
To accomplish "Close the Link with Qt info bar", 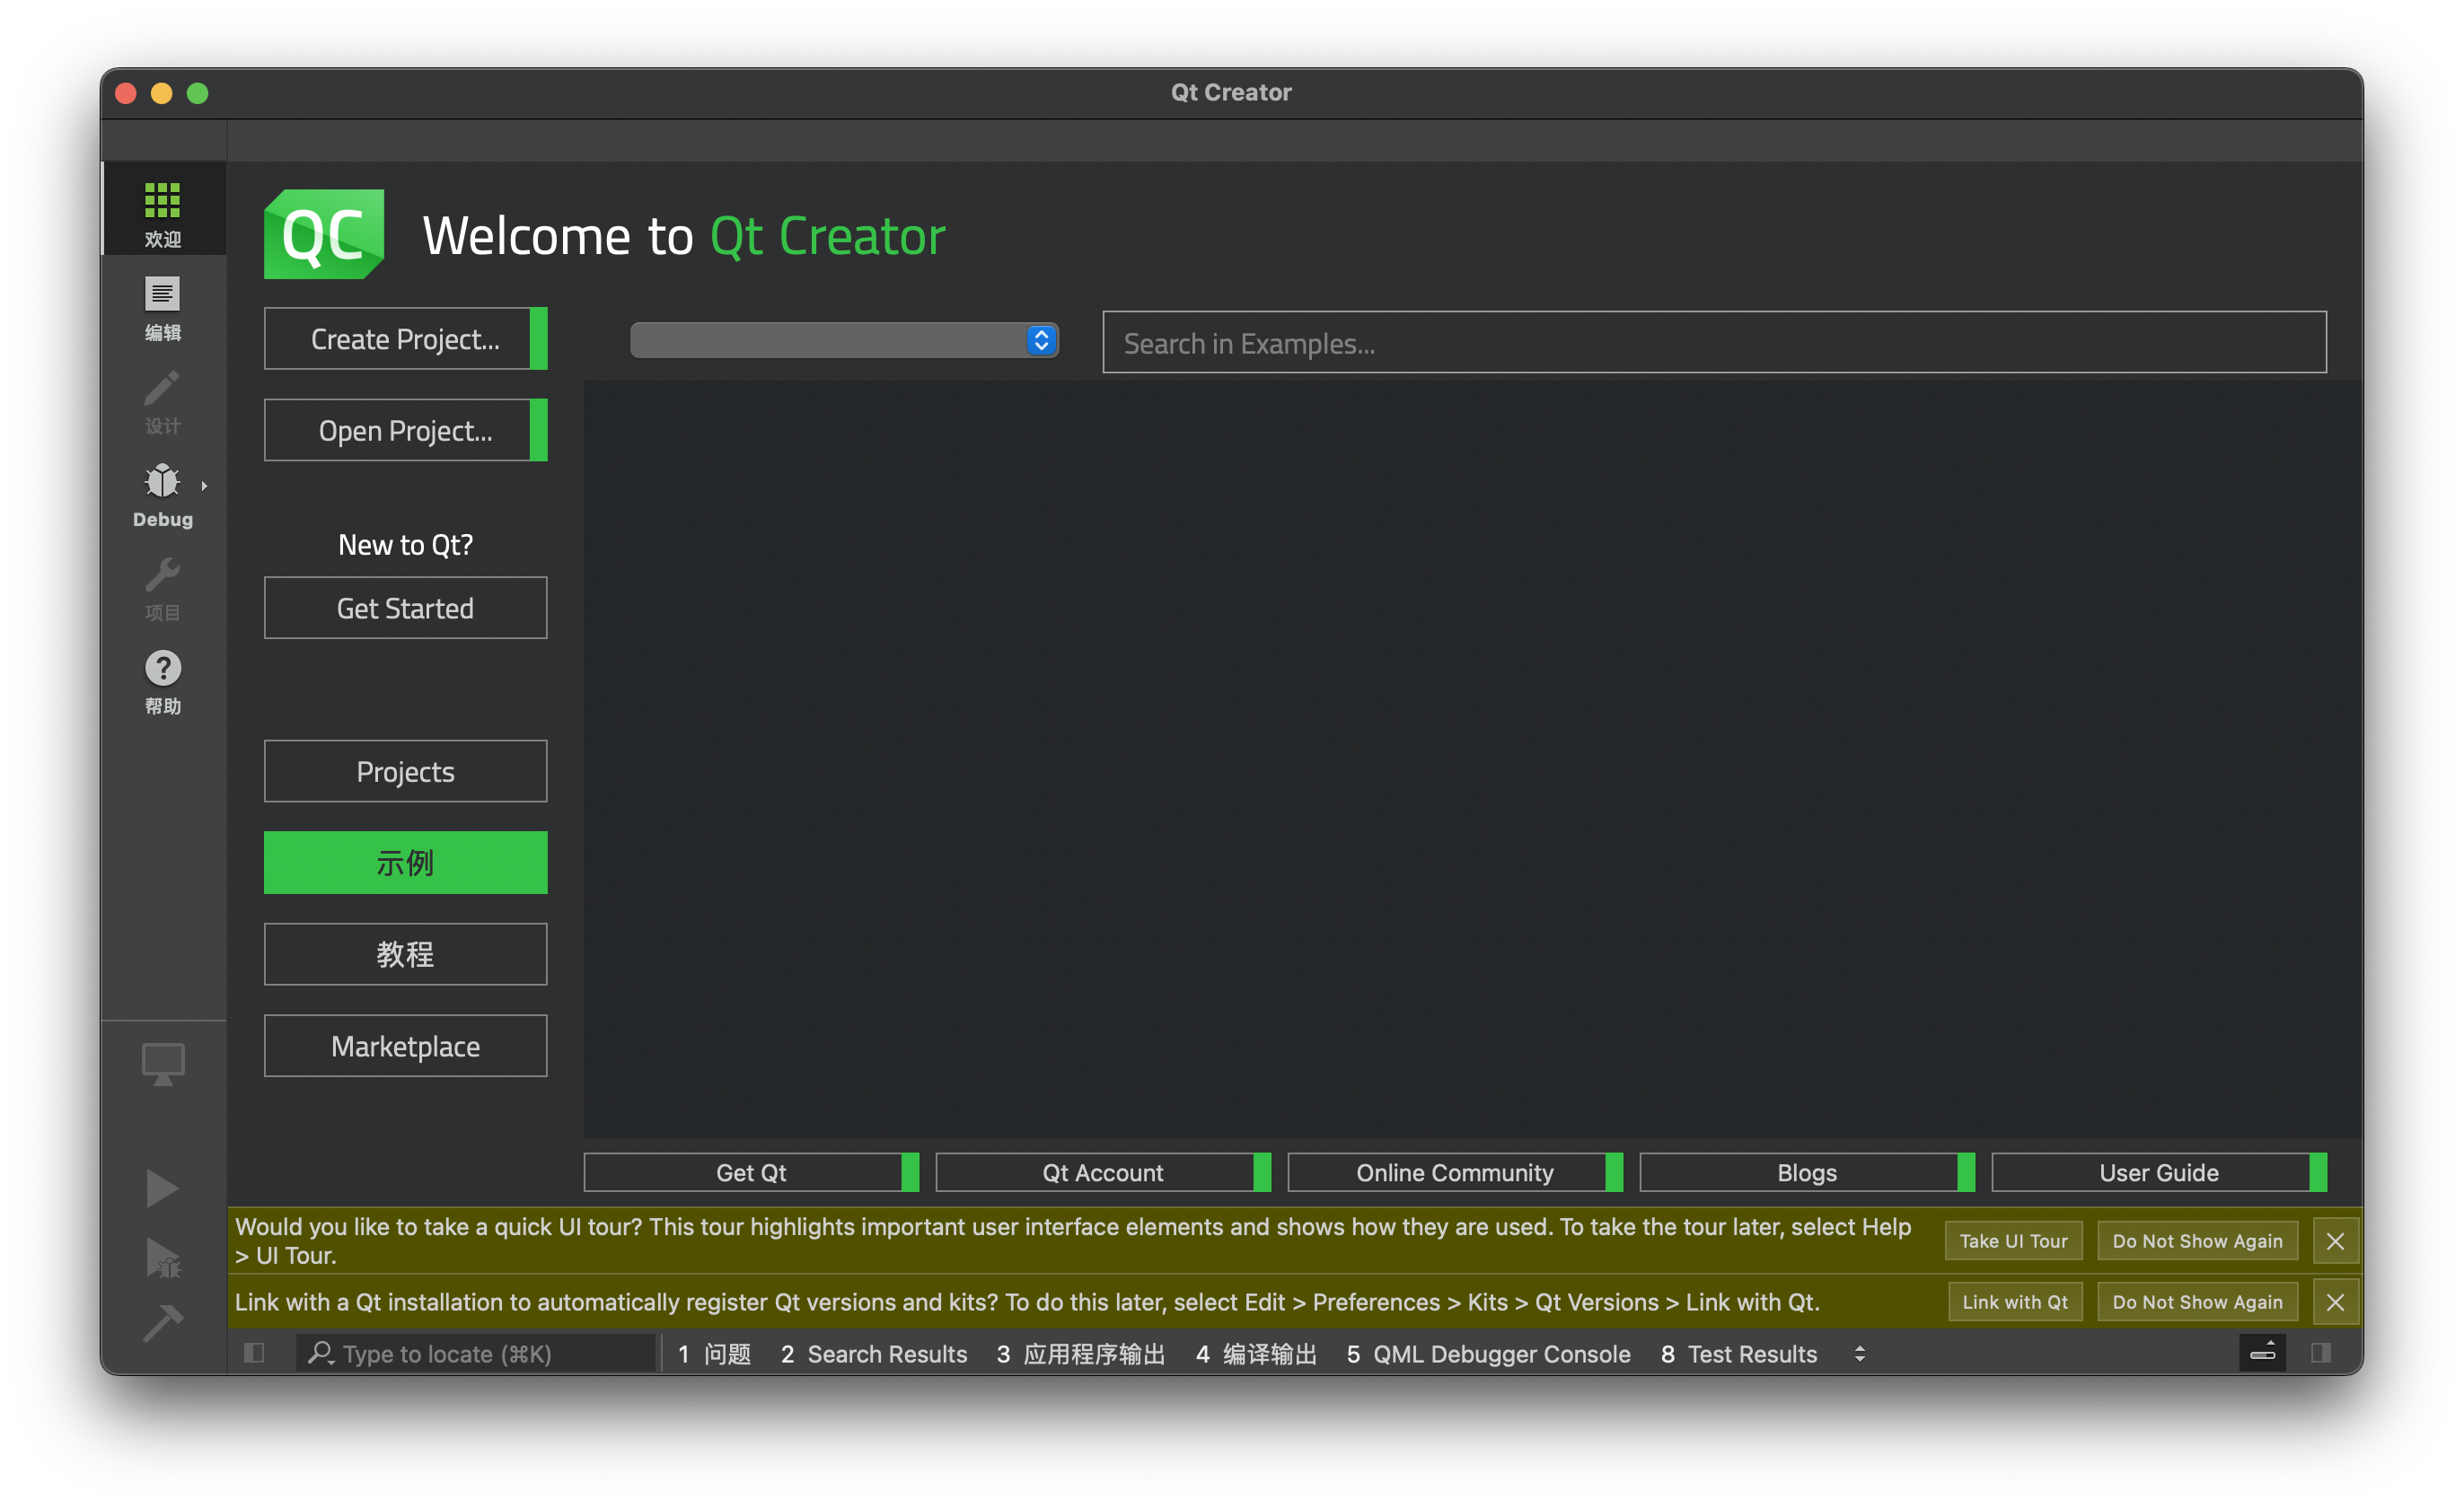I will coord(2335,1302).
